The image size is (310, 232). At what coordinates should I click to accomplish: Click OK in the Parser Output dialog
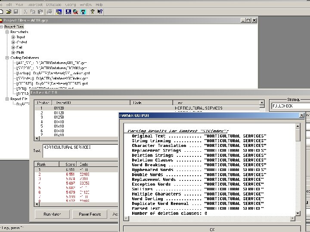(x=212, y=229)
